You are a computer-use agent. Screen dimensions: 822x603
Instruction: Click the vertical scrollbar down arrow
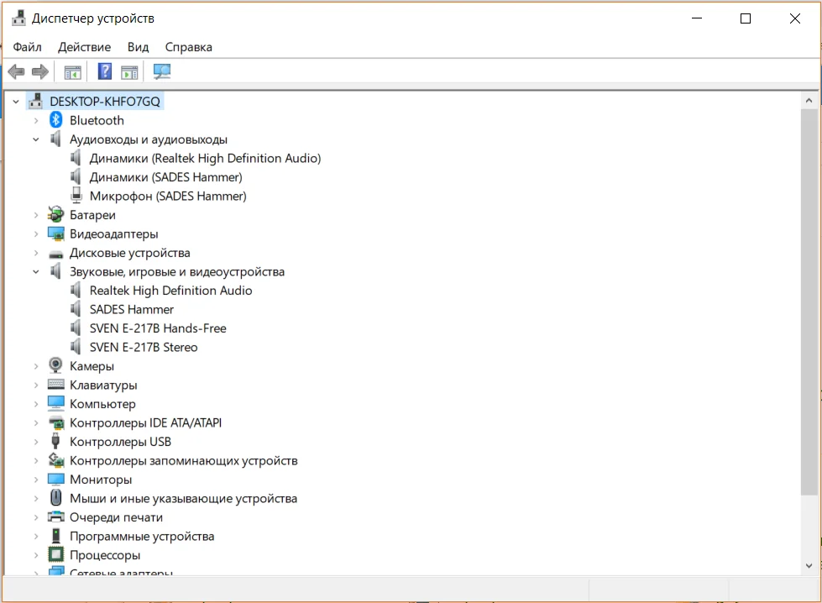pyautogui.click(x=809, y=566)
